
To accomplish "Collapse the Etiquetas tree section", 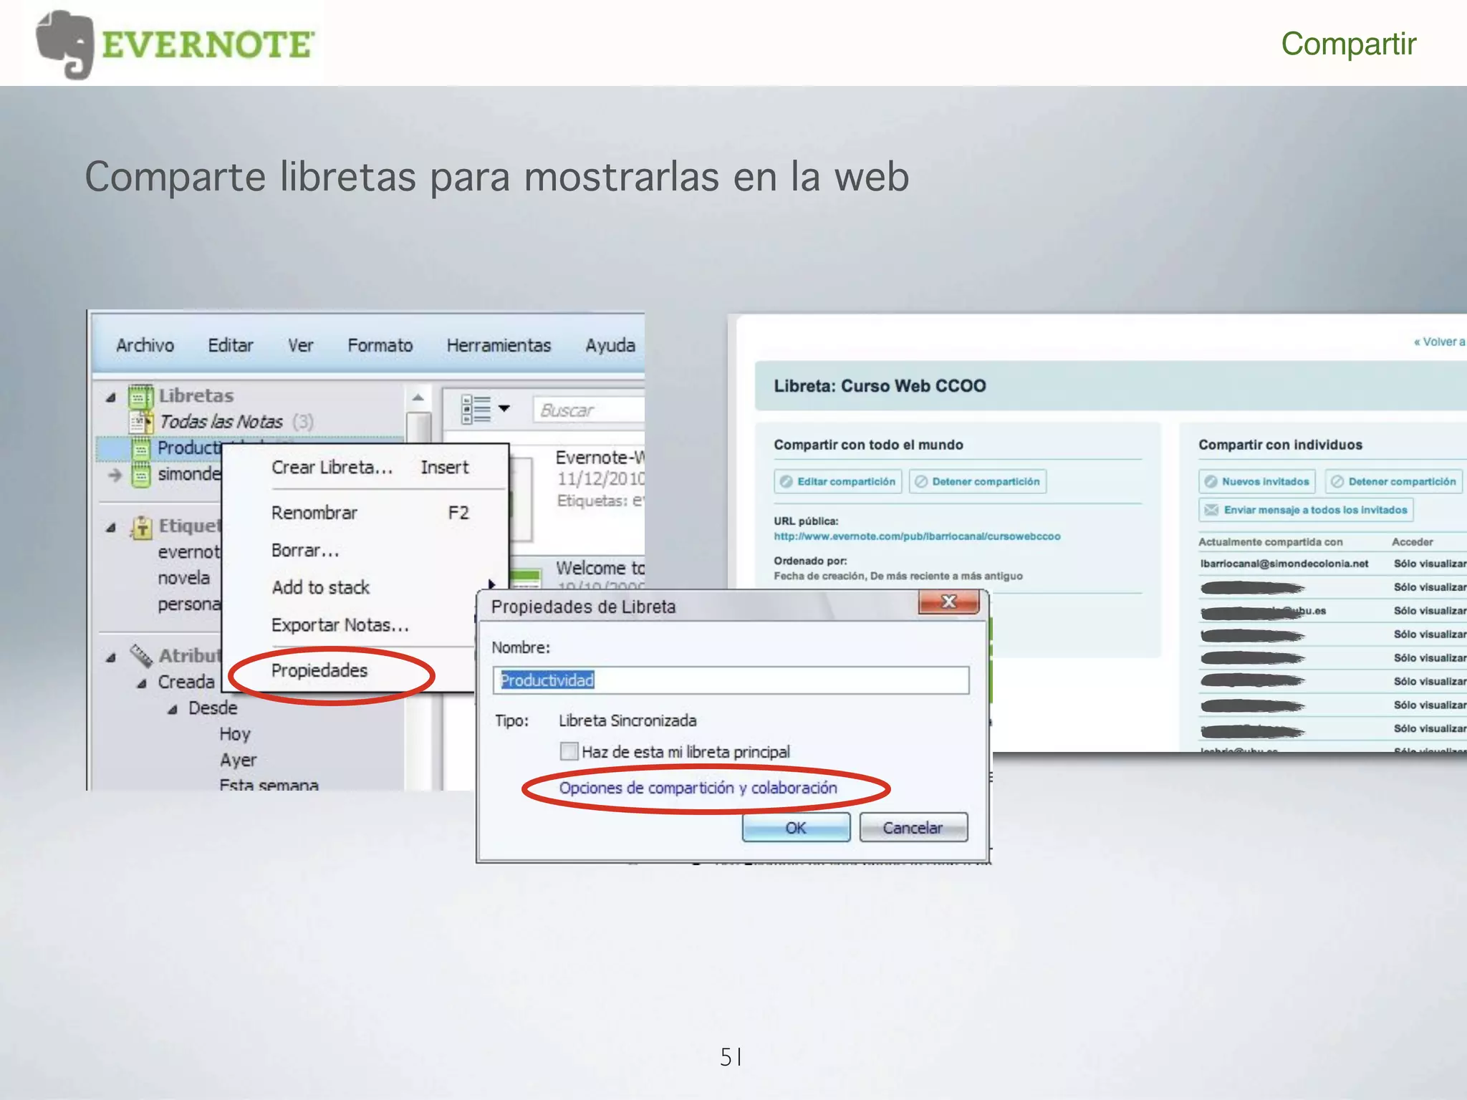I will 110,528.
